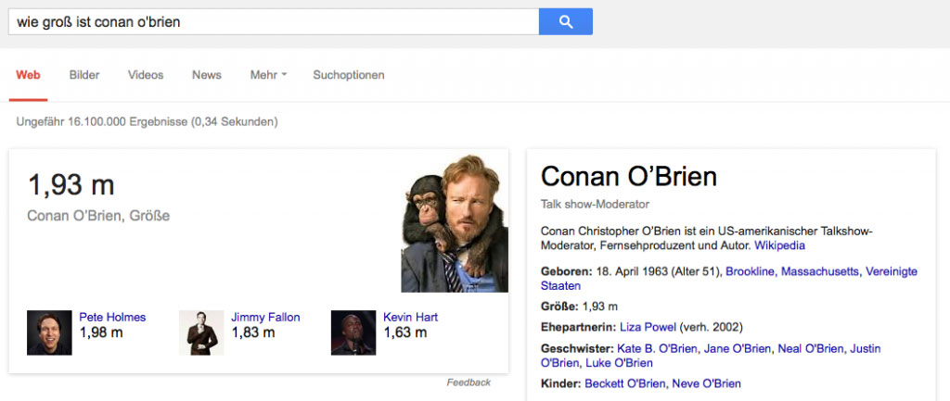Open the Pete Holmes link
This screenshot has width=950, height=401.
click(x=112, y=317)
